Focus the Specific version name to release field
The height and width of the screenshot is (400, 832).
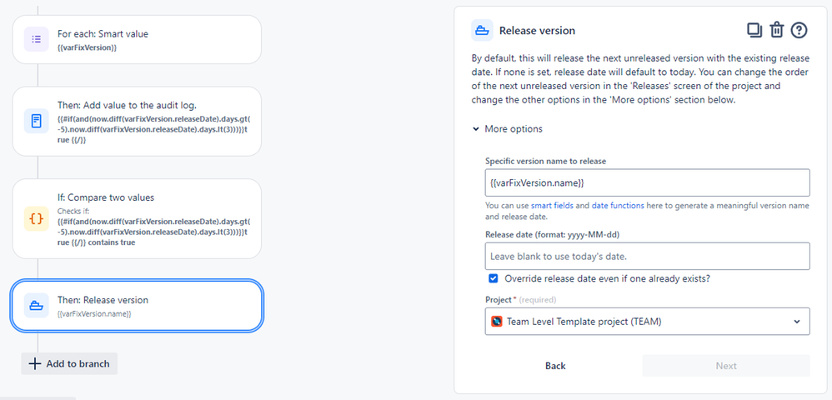point(648,182)
